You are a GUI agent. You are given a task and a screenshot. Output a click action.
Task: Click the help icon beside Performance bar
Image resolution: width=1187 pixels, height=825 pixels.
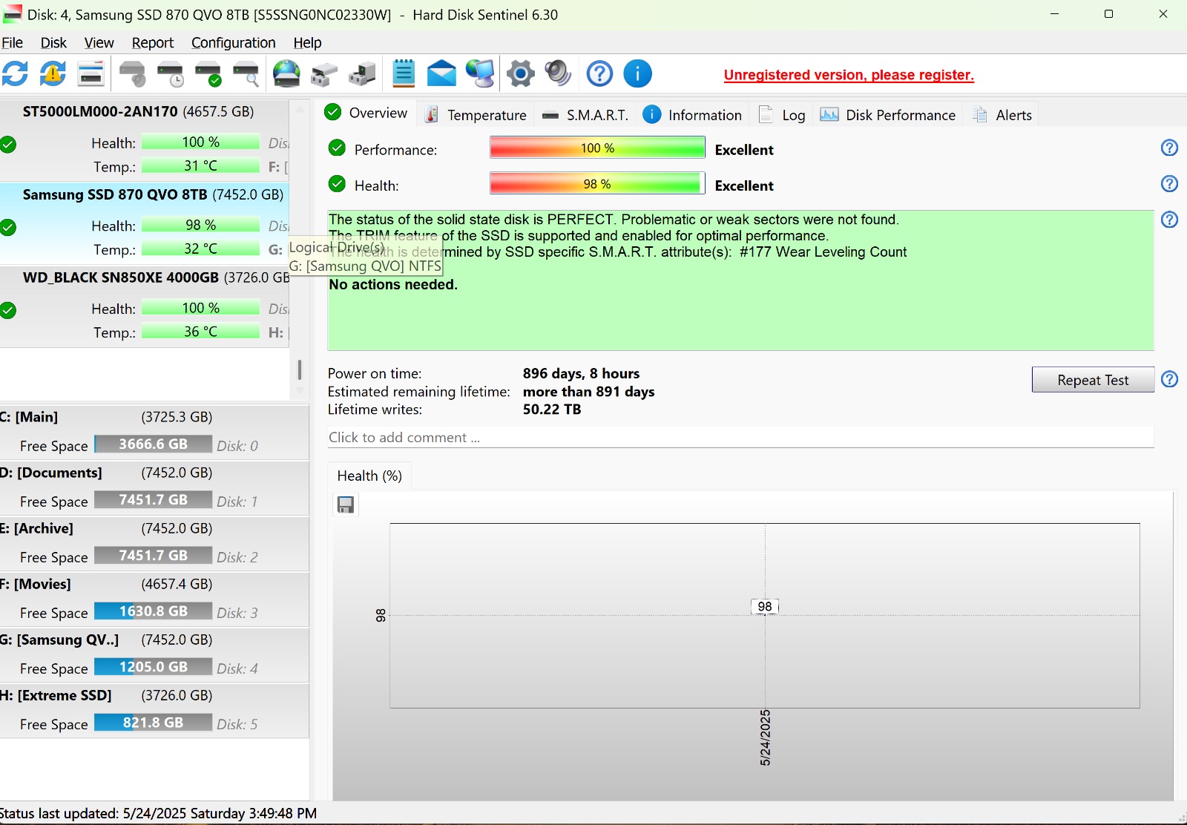point(1169,148)
